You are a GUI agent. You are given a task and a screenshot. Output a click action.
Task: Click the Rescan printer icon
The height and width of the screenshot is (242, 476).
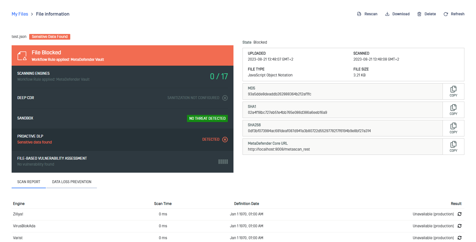tap(359, 14)
